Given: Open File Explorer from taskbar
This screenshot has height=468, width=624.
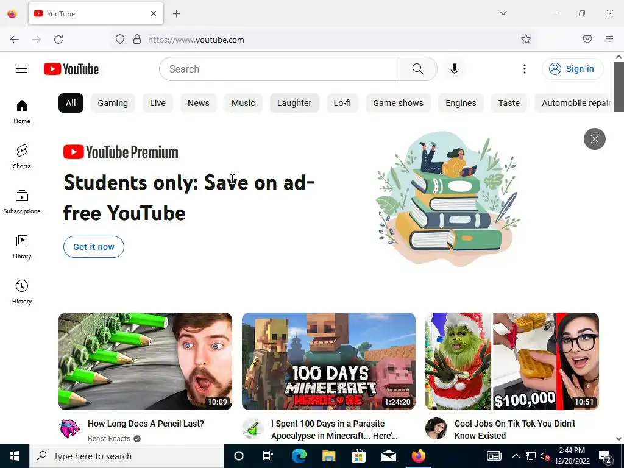Looking at the screenshot, I should (328, 456).
